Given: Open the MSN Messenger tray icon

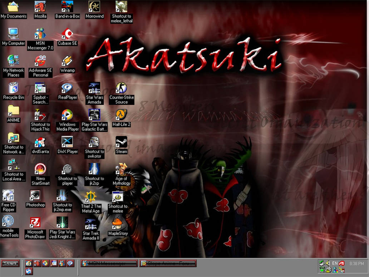Looking at the screenshot, I should pos(335,270).
